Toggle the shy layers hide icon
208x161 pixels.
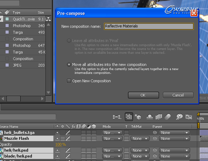[150, 117]
